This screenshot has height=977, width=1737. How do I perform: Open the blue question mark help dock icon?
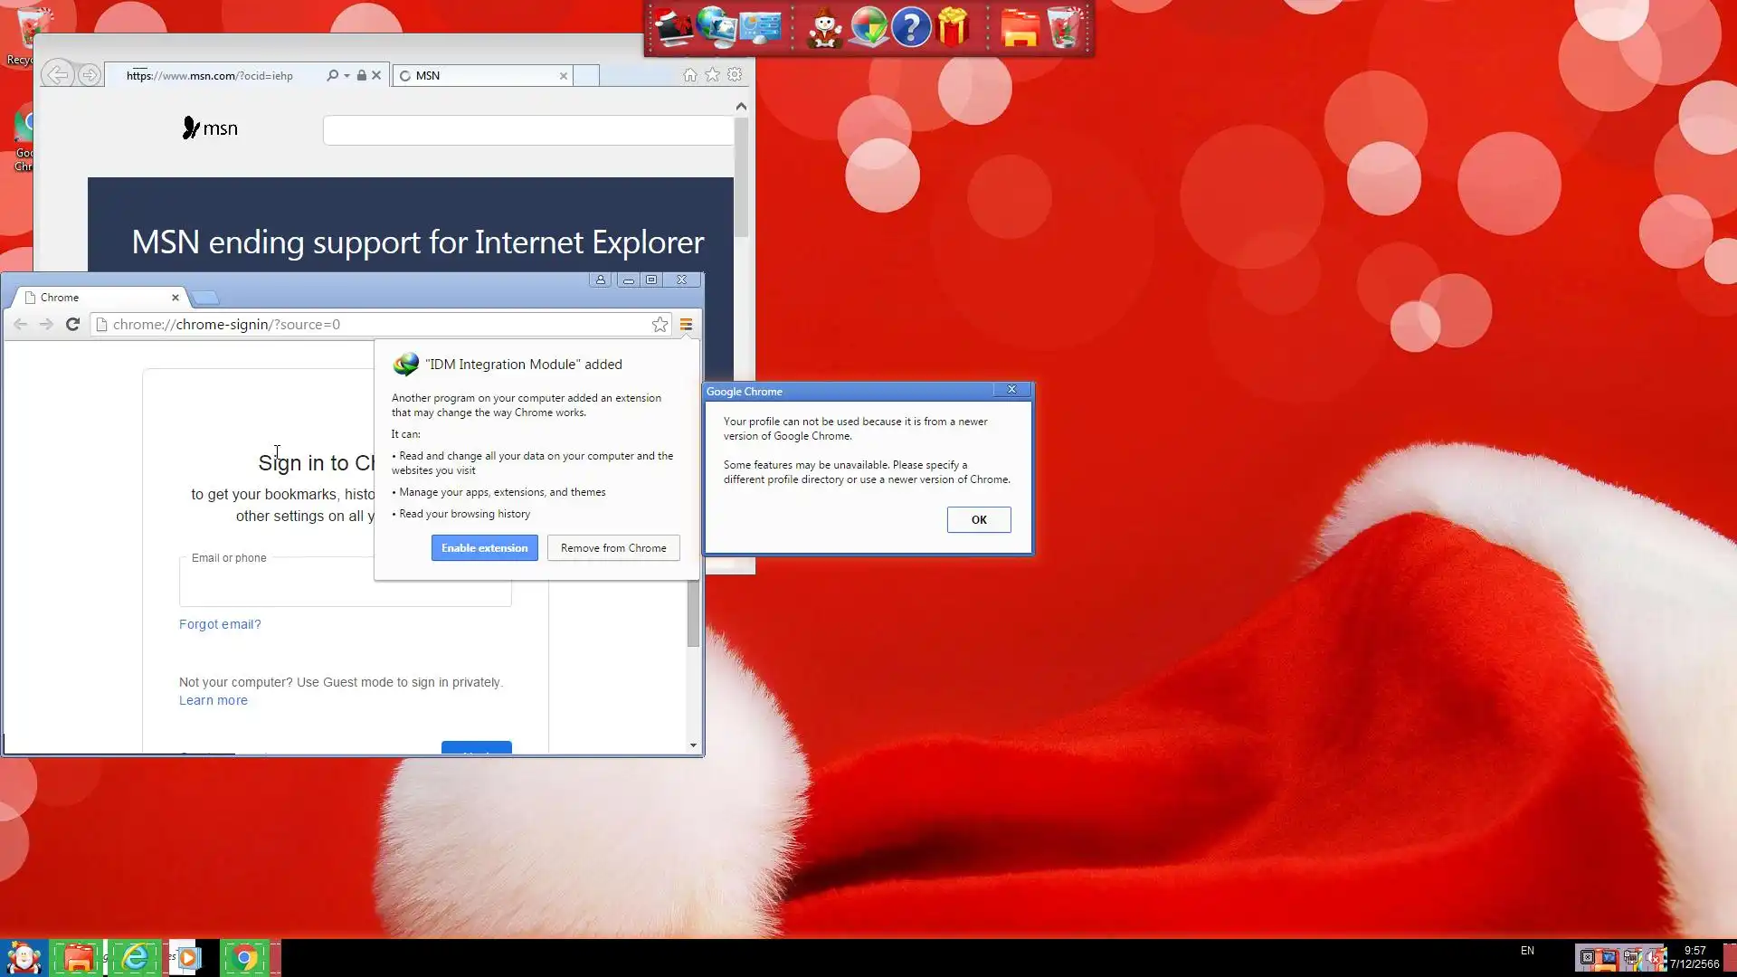tap(911, 27)
